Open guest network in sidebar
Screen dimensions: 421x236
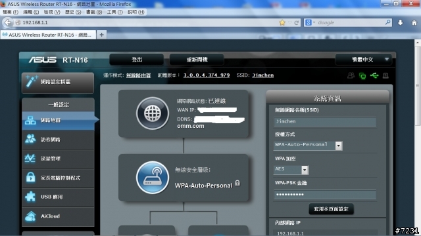58,140
